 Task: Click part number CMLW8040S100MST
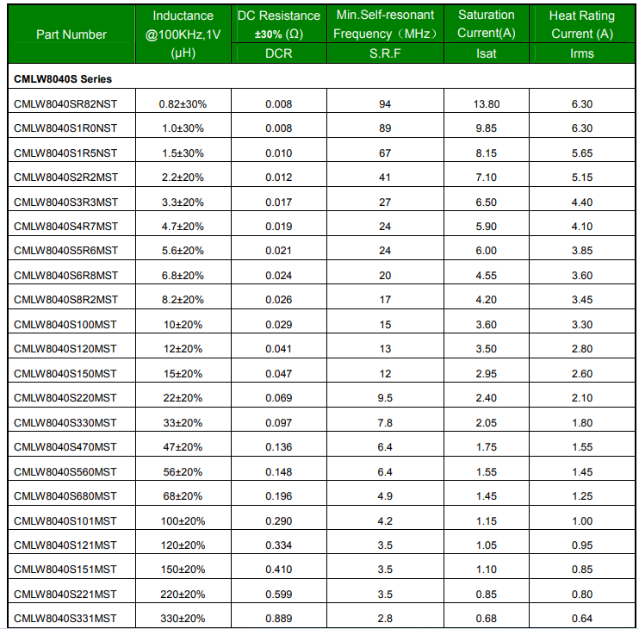click(65, 325)
